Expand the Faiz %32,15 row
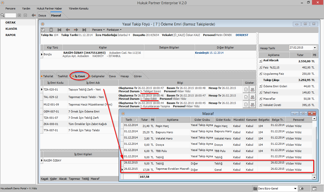324x192 pixels. (x=261, y=67)
